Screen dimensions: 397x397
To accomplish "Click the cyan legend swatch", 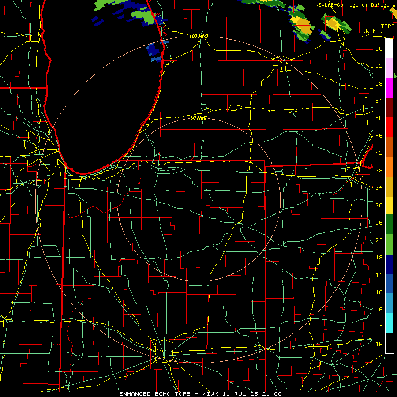I will pyautogui.click(x=390, y=323).
